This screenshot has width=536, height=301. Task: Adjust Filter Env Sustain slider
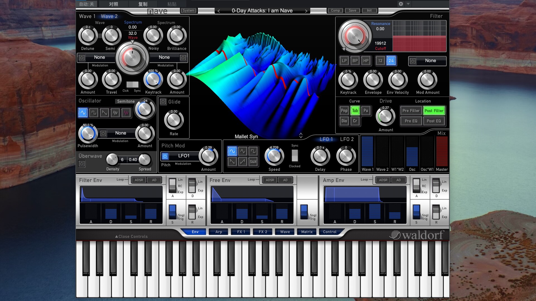(x=131, y=211)
